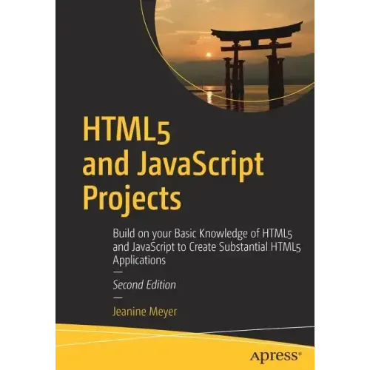Click the 'Second Edition' text
The height and width of the screenshot is (370, 370).
(x=144, y=285)
